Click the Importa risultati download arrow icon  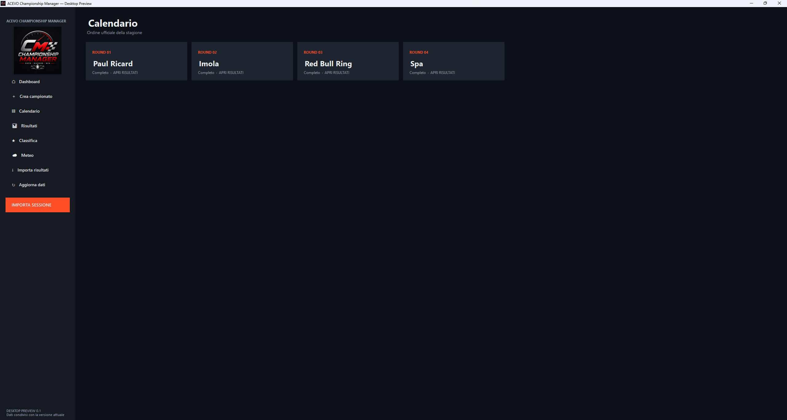click(x=13, y=170)
